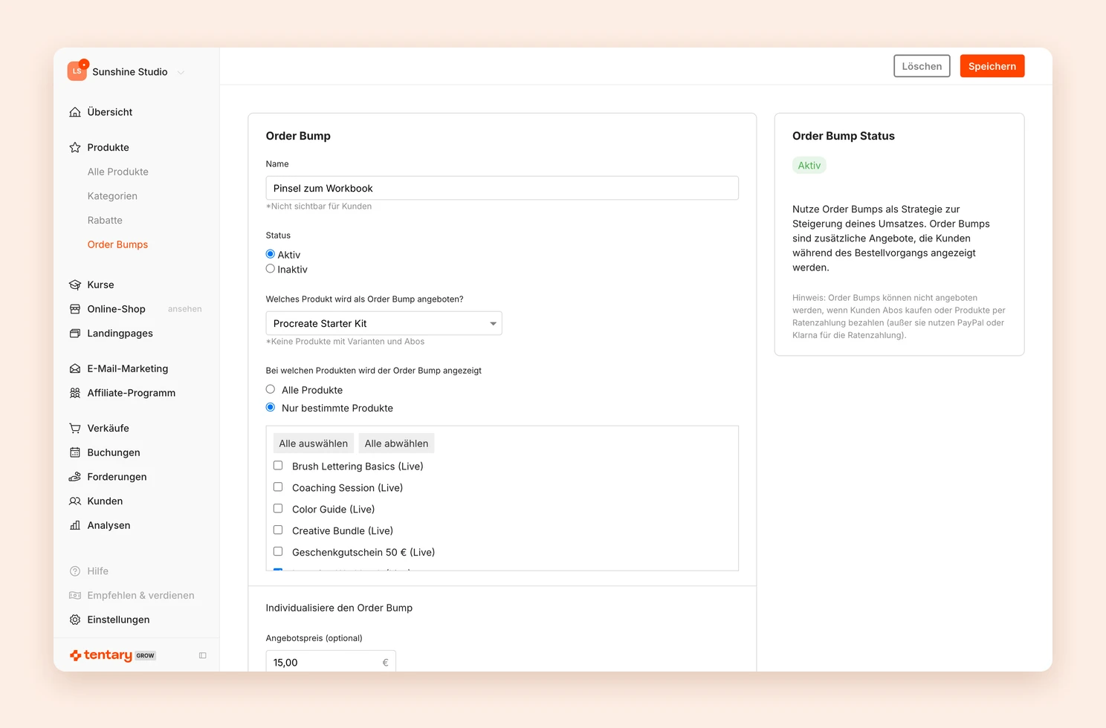
Task: Click the Löschen button
Action: (x=922, y=66)
